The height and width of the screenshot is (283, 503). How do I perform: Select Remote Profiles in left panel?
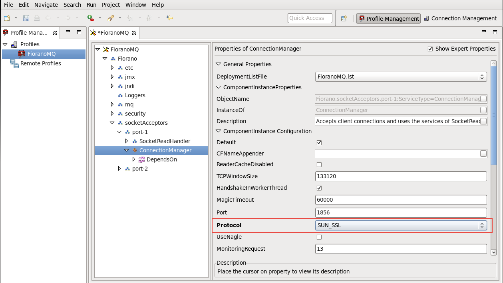41,63
